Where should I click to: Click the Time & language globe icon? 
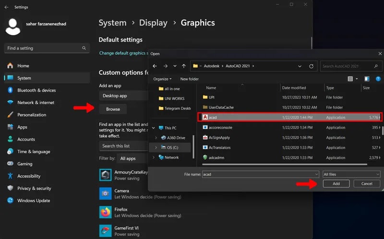click(10, 151)
